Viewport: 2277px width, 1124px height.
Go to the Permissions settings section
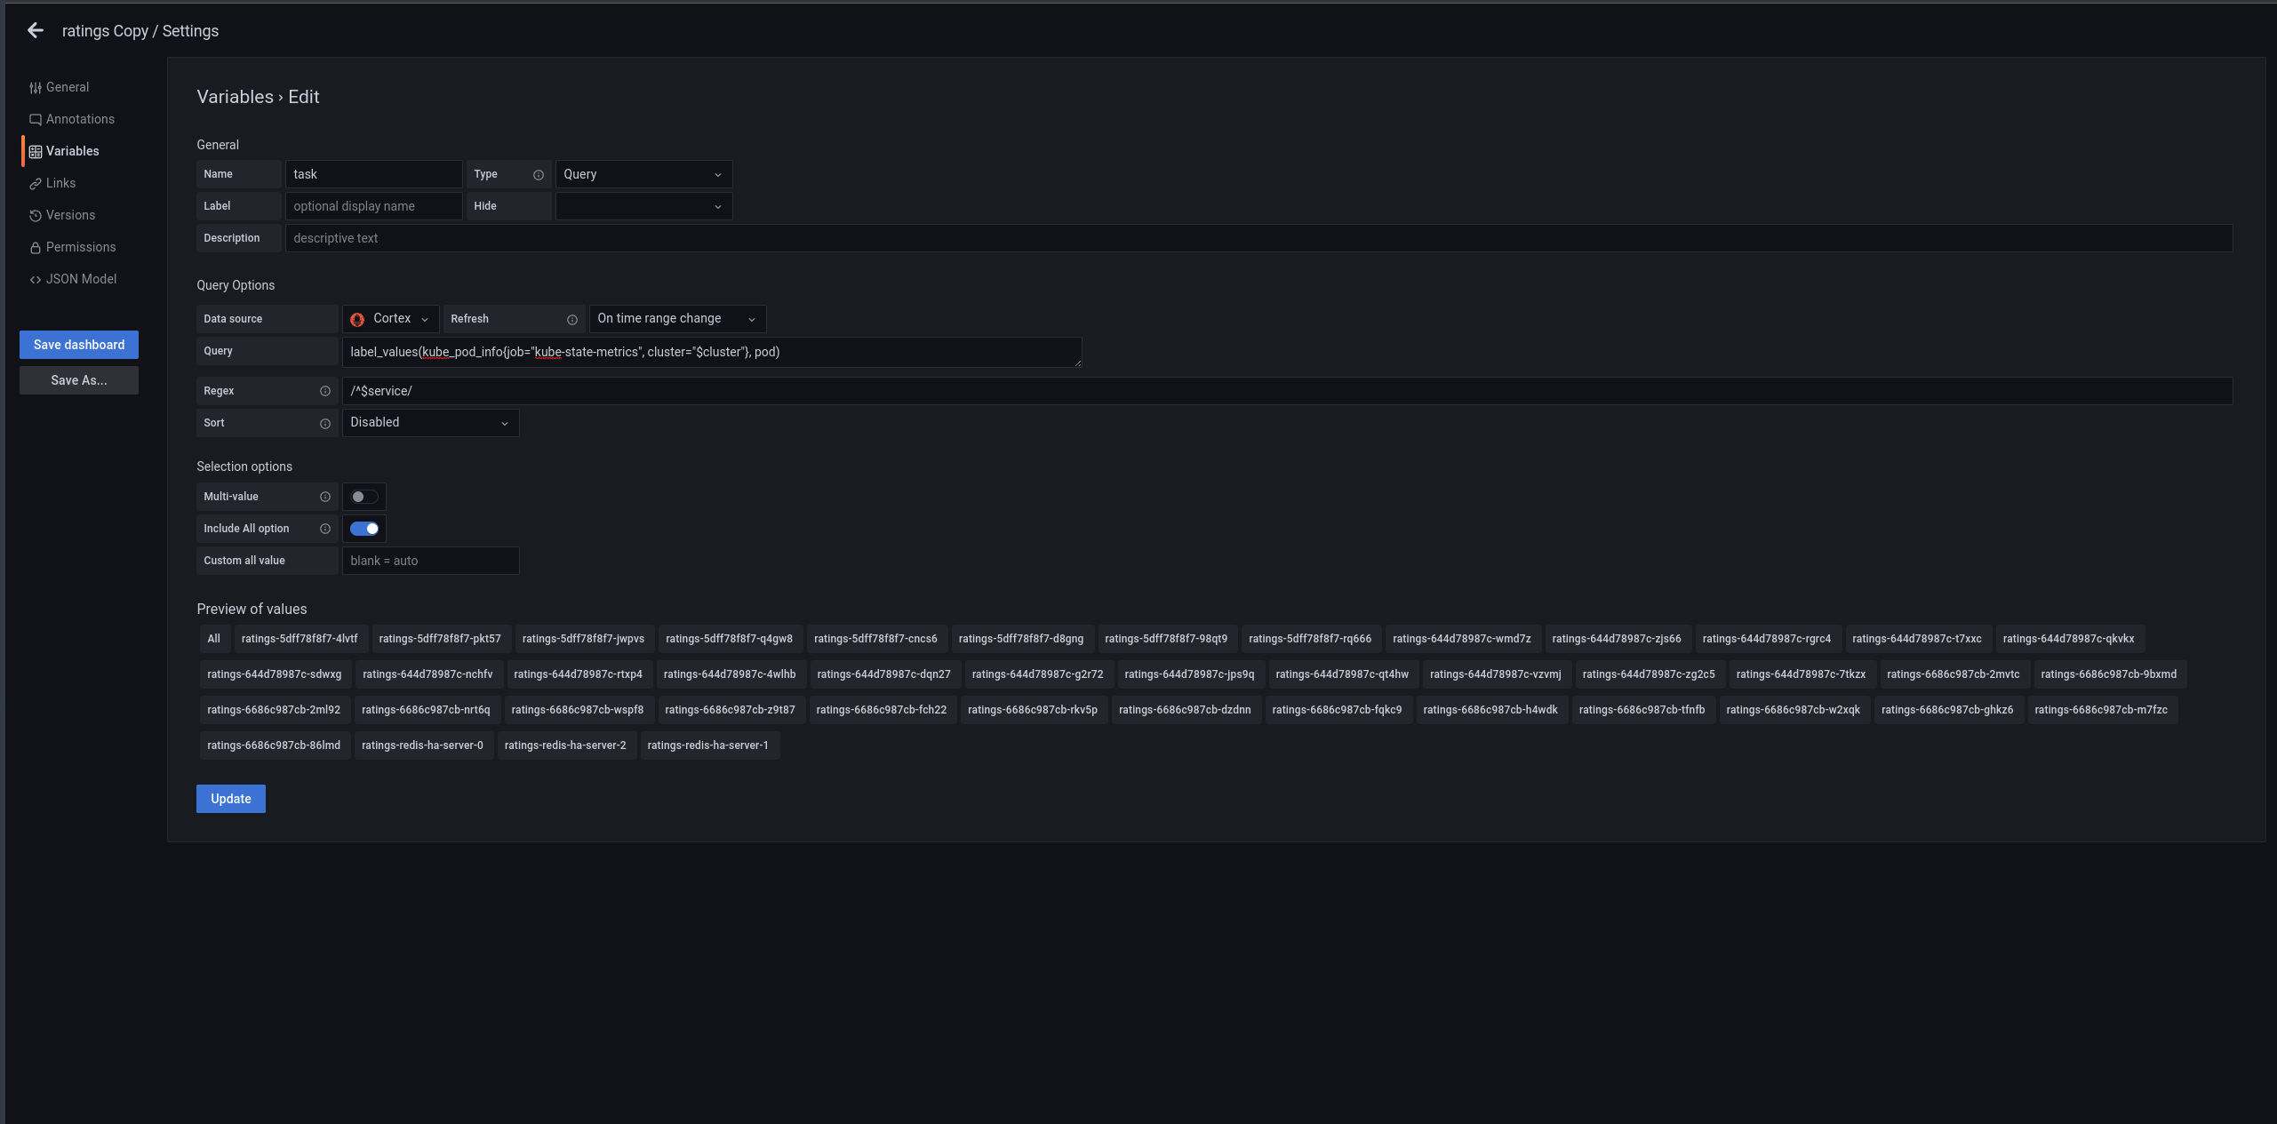pos(80,247)
